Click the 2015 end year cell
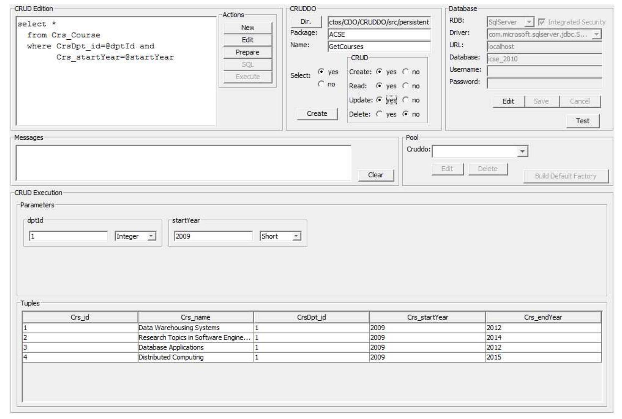Viewport: 622px width, 419px height. point(543,357)
